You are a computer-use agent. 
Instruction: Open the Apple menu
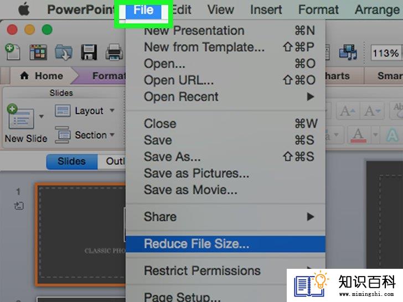[24, 9]
